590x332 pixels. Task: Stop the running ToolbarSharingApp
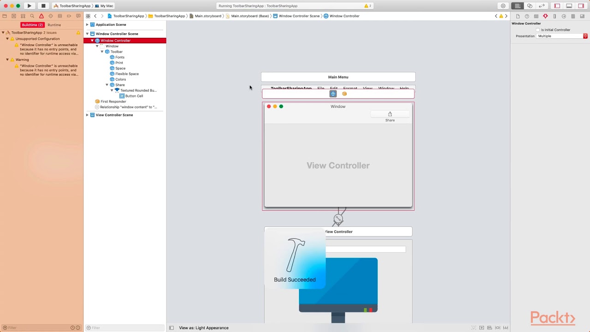point(43,6)
